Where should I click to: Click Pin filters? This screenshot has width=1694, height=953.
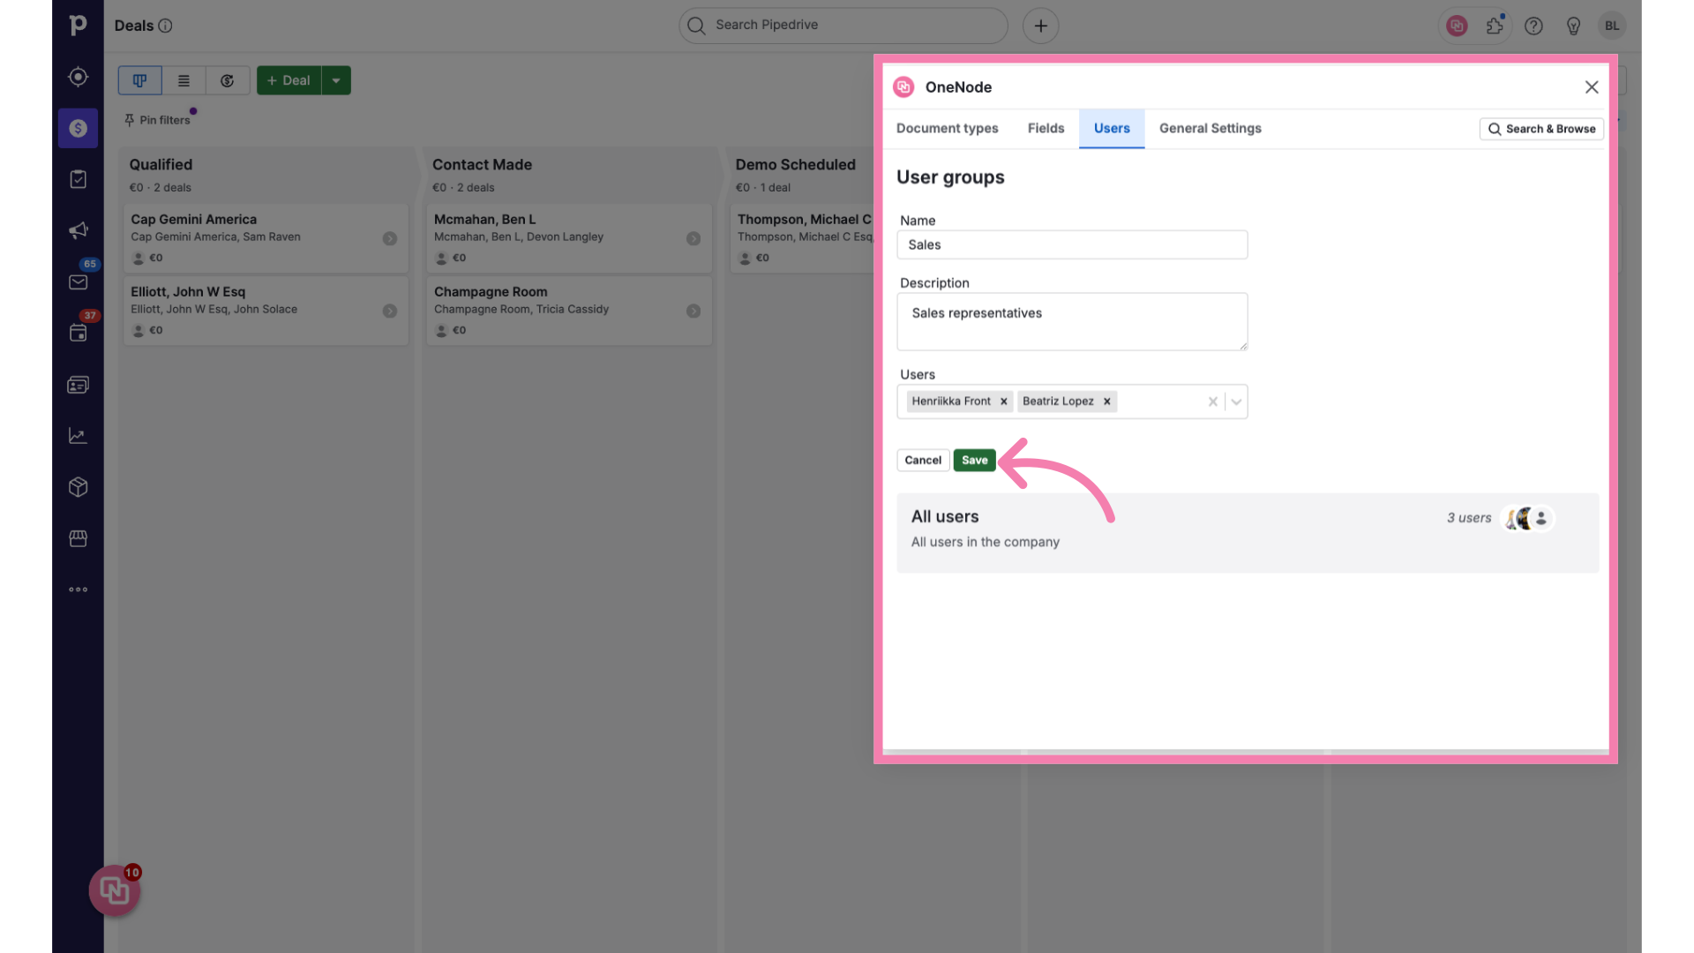point(158,120)
